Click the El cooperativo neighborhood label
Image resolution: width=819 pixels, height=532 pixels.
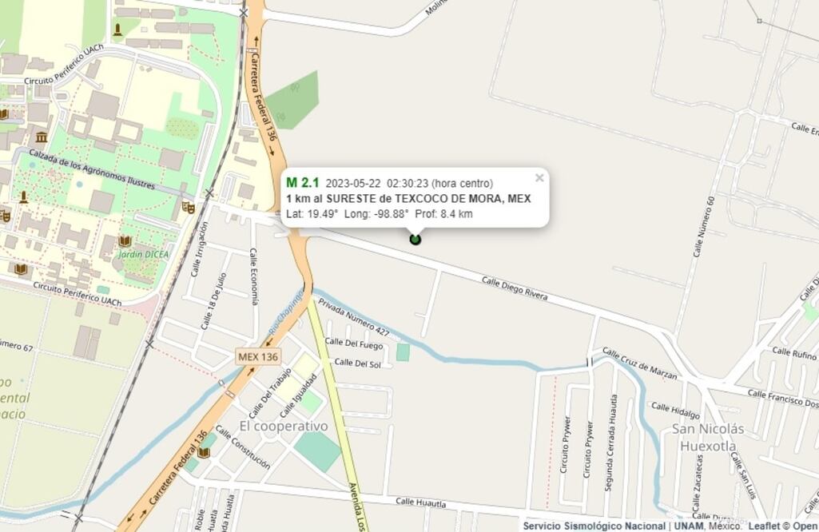point(284,426)
